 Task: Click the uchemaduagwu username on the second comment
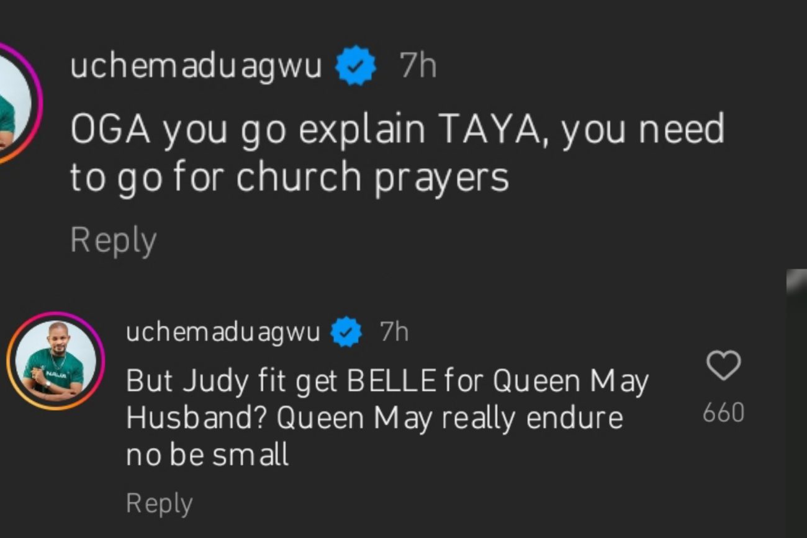(x=220, y=331)
